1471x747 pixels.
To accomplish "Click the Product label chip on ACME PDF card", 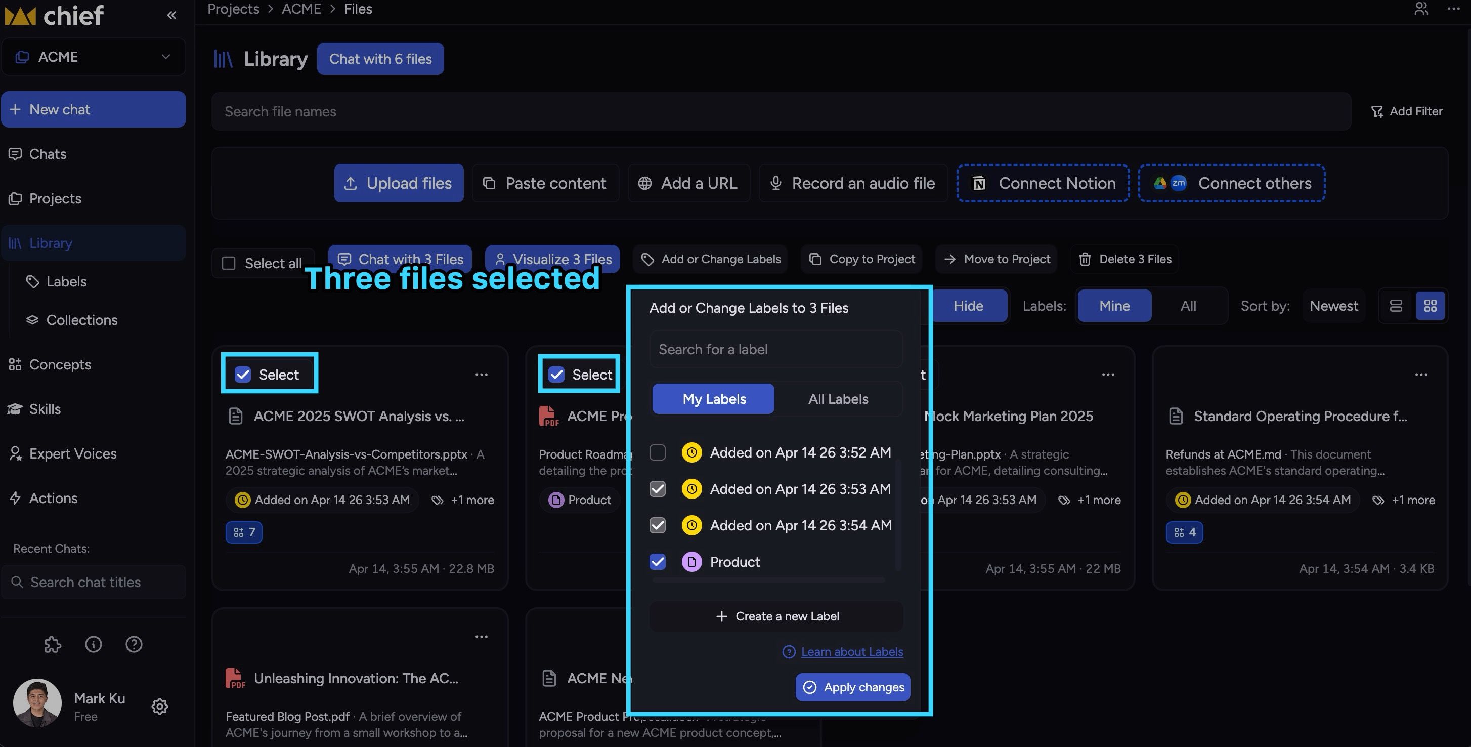I will 580,500.
